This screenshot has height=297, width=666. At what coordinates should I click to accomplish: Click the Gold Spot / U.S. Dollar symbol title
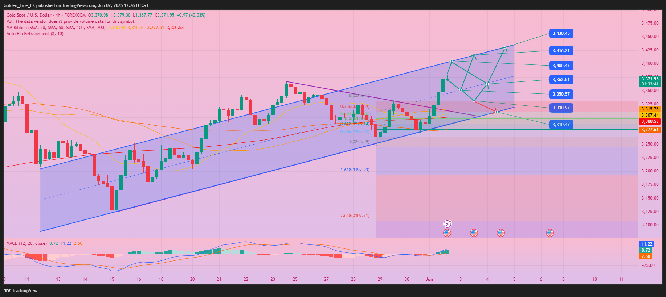point(29,15)
